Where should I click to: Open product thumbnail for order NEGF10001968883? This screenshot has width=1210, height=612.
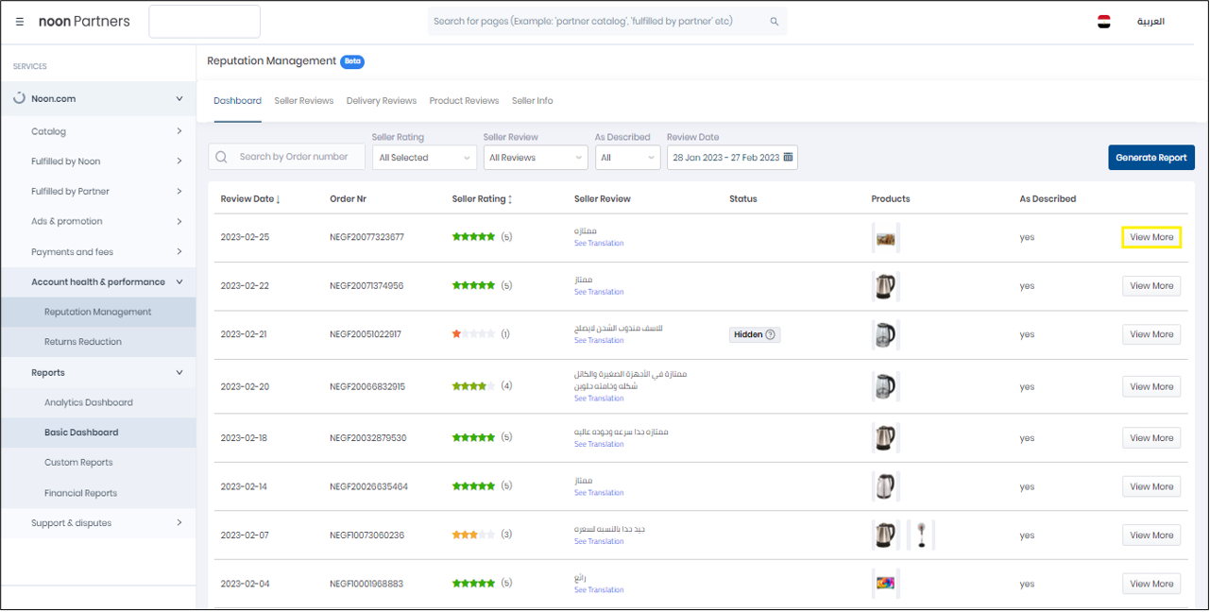tap(885, 584)
